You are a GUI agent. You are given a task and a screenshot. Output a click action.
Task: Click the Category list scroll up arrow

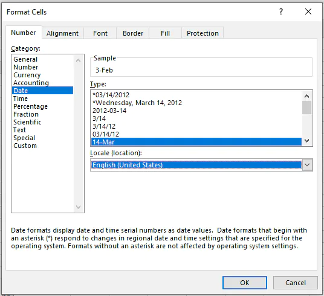pos(79,60)
